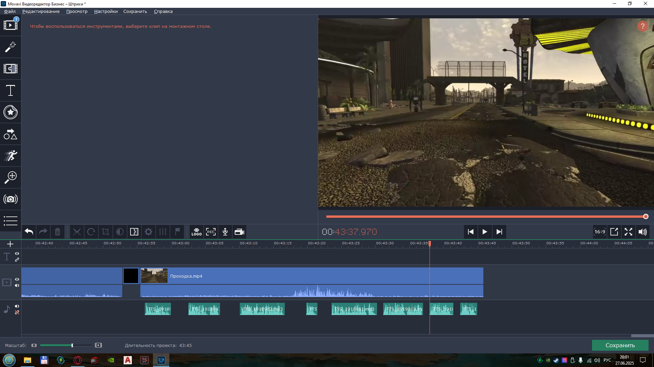Start screen recording with REC icon
This screenshot has height=367, width=654.
coord(211,232)
